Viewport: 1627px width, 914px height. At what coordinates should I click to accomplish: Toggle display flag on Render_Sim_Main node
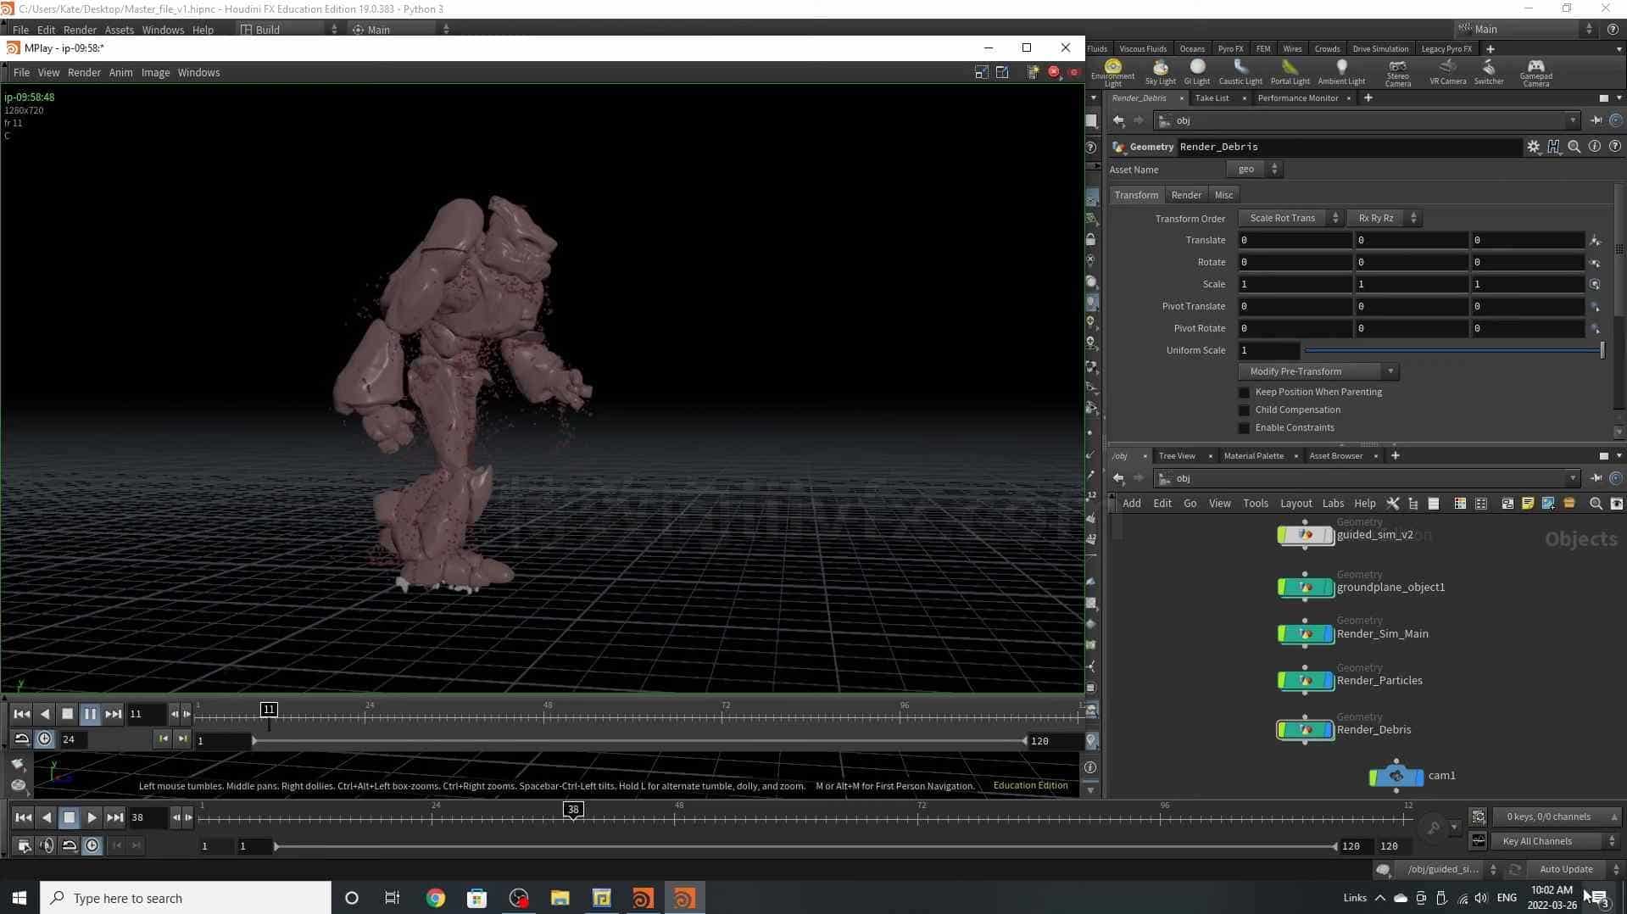(1328, 634)
